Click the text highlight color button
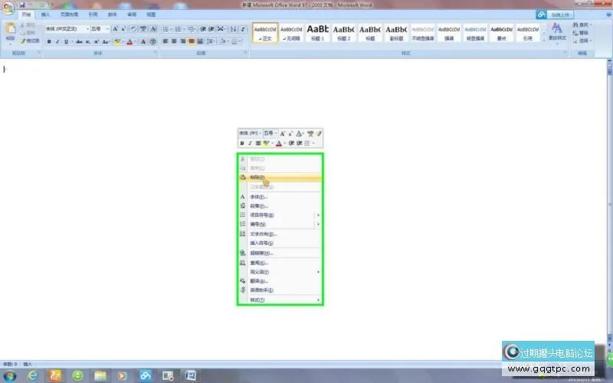The image size is (613, 383). click(117, 41)
